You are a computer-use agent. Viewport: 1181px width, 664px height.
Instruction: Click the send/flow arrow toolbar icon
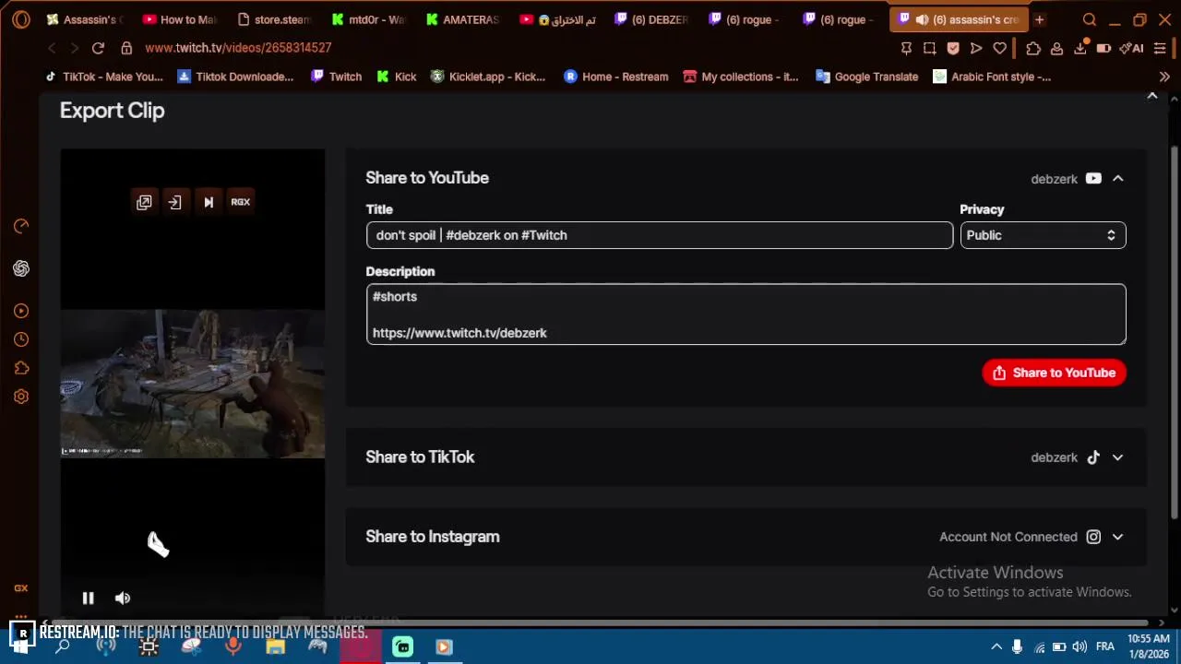(976, 48)
